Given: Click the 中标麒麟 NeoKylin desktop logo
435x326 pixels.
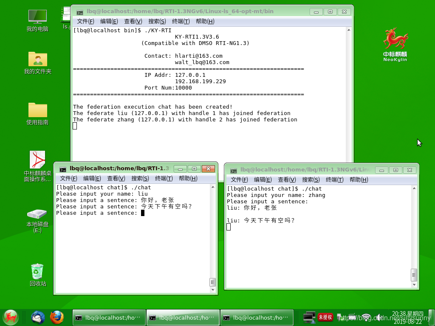Looking at the screenshot, I should tap(395, 45).
